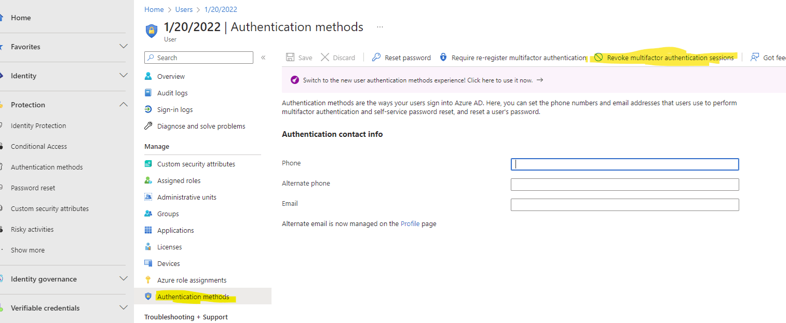This screenshot has height=323, width=786.
Task: Open Home in the left navigation
Action: (21, 18)
